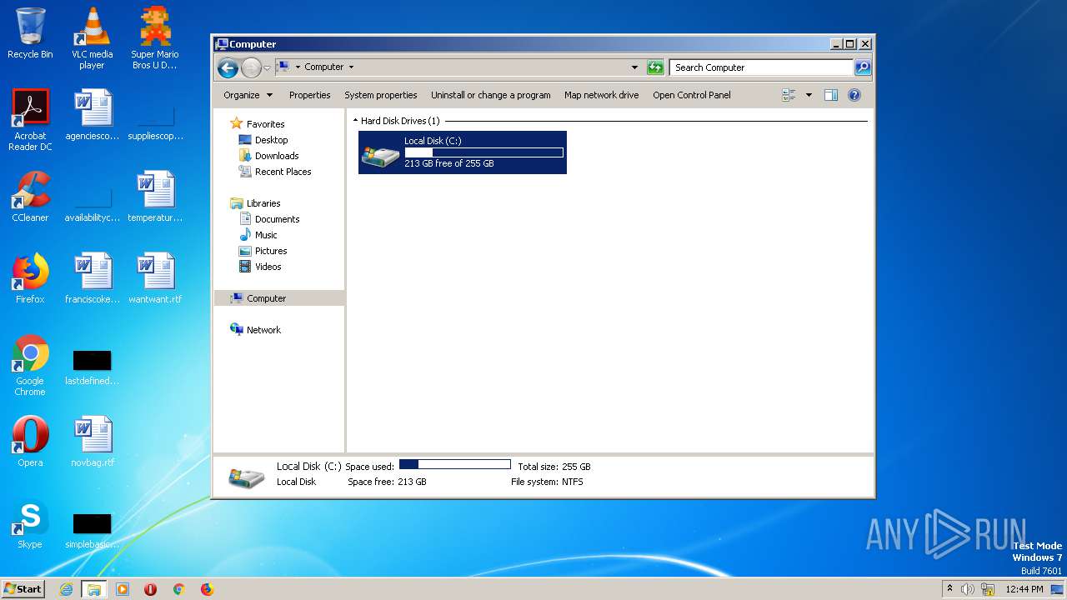
Task: Open the view options dropdown arrow
Action: point(809,95)
